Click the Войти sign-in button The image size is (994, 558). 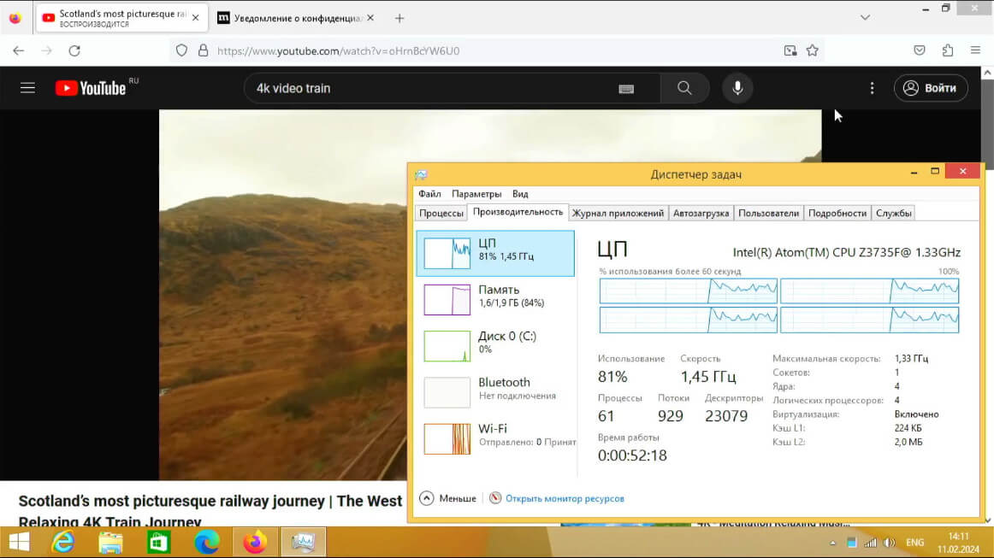pyautogui.click(x=931, y=88)
